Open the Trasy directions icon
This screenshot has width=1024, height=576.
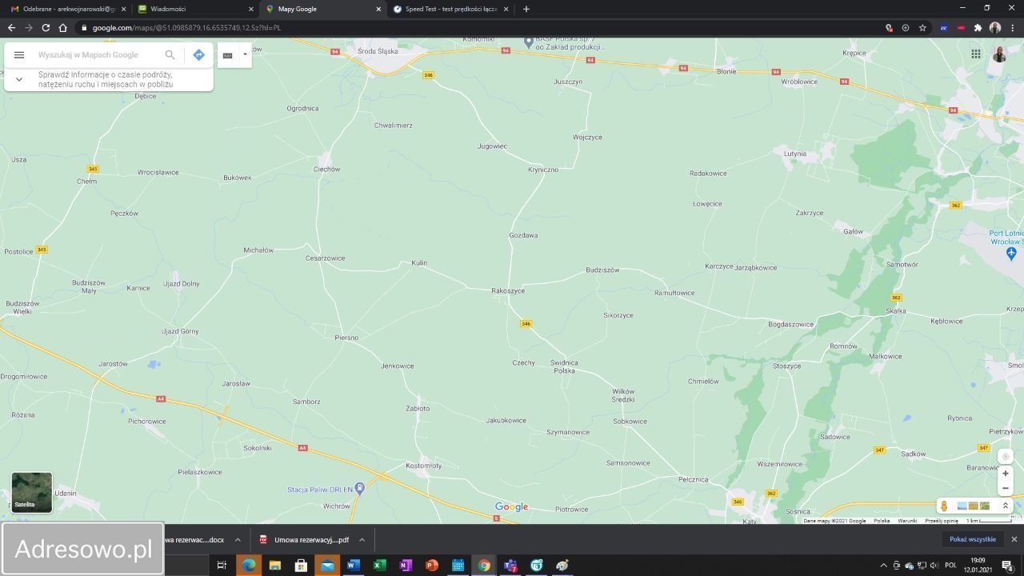click(x=198, y=54)
